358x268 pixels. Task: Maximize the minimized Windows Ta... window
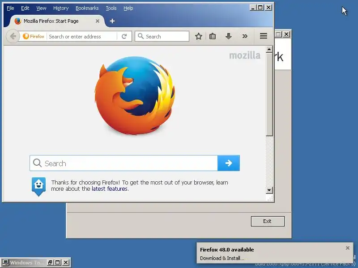point(58,263)
